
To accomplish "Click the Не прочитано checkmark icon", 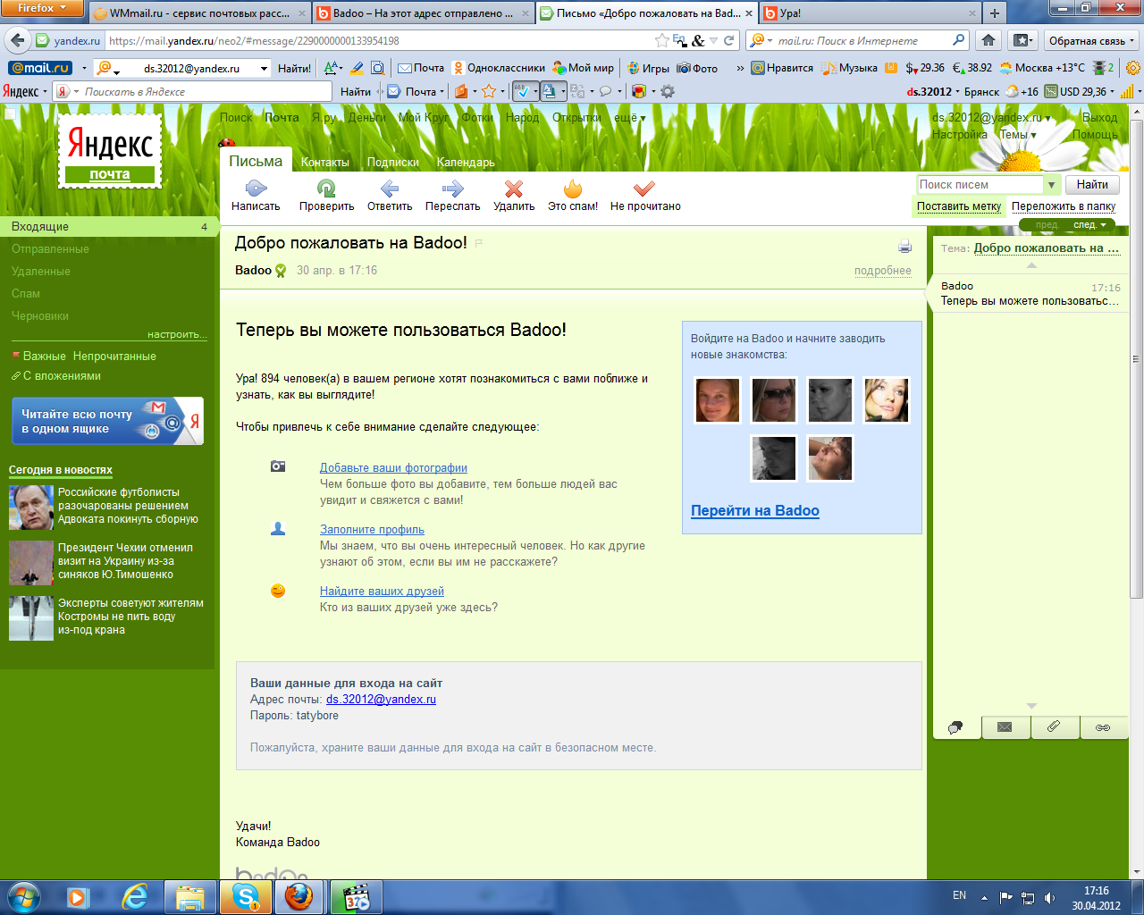I will (x=644, y=189).
